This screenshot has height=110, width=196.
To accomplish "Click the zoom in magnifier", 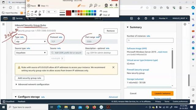I will point(91,5).
